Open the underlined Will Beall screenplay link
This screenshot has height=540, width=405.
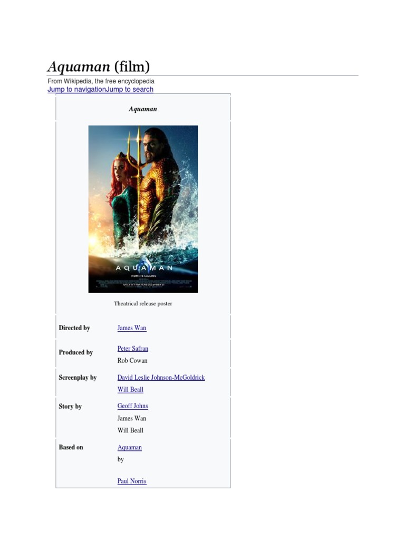pyautogui.click(x=130, y=390)
